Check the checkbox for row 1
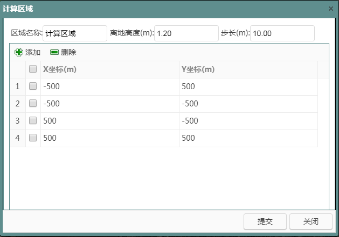The height and width of the screenshot is (237, 339). (x=33, y=87)
